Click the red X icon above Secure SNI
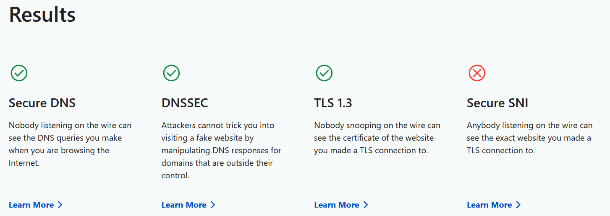 click(x=477, y=73)
